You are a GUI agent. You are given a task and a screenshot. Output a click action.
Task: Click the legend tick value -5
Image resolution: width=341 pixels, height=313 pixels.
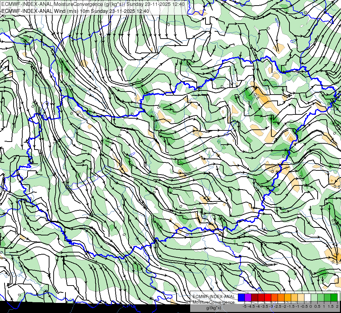point(245,306)
